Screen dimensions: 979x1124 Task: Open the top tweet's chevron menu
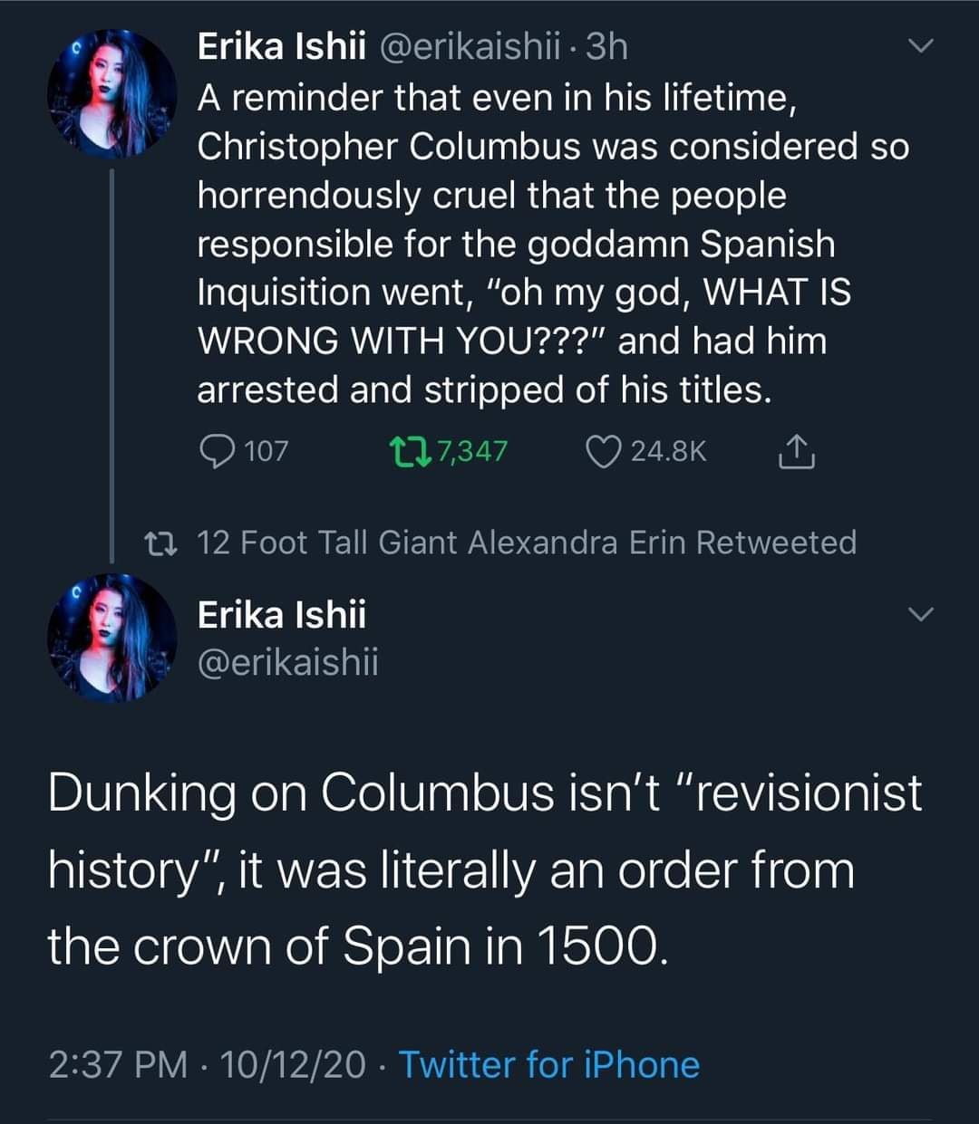tap(920, 45)
